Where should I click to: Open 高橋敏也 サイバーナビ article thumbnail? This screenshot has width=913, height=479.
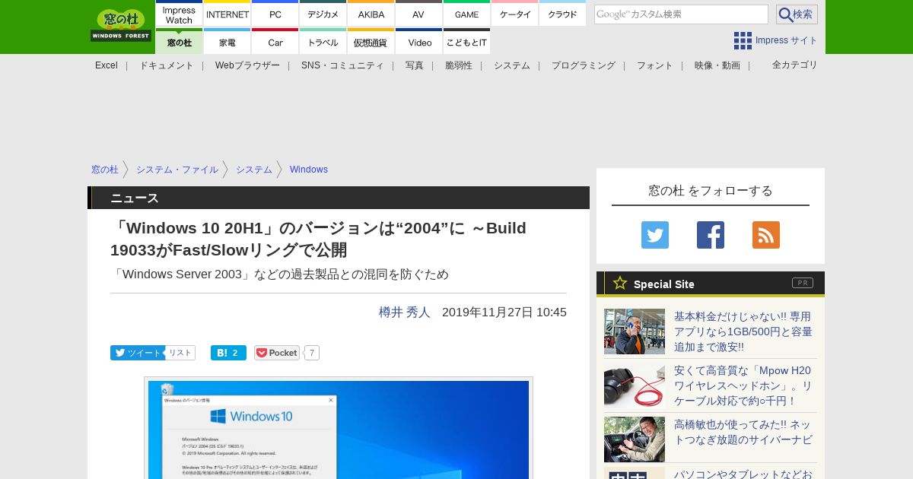(x=635, y=439)
